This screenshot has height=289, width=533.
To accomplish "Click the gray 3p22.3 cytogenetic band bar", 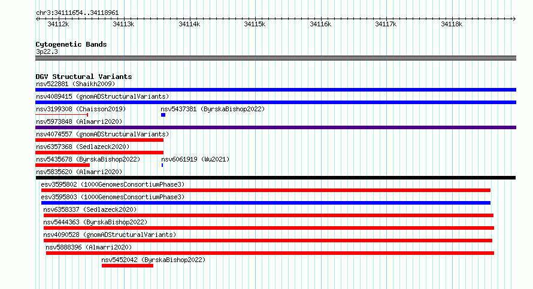I will coord(275,58).
